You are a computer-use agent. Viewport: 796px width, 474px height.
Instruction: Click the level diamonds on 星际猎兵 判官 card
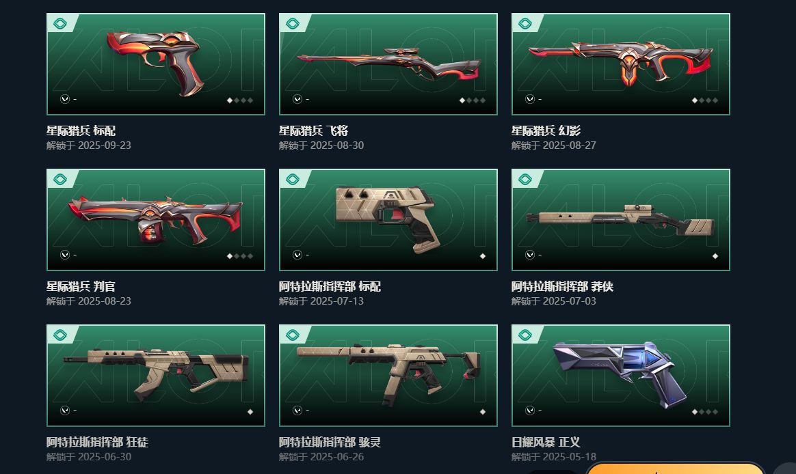[239, 256]
